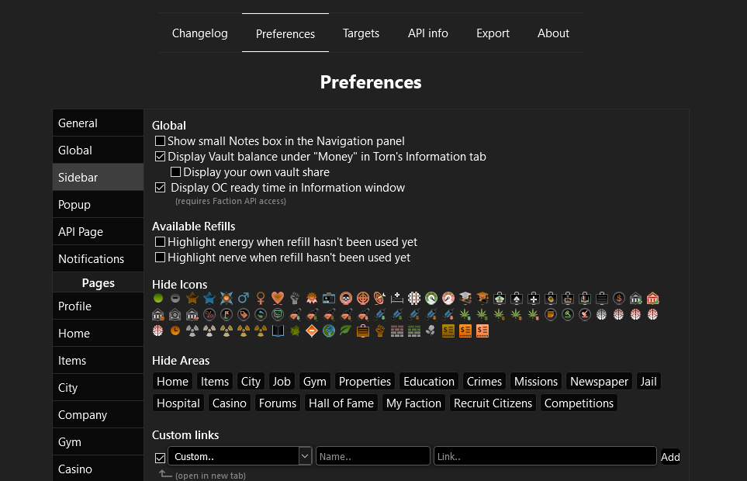Enable Display your own vault share
The image size is (747, 481).
pyautogui.click(x=176, y=171)
